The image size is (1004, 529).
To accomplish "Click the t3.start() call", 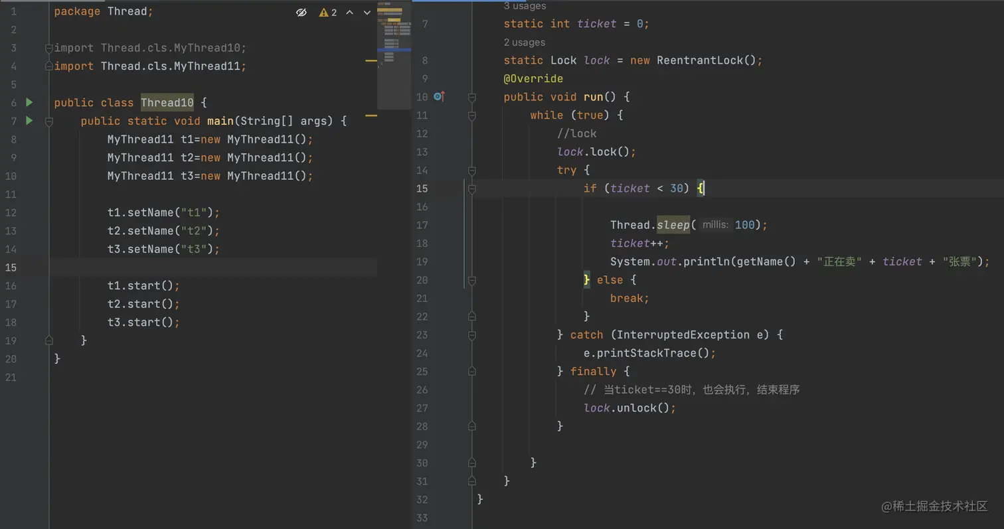I will pyautogui.click(x=143, y=322).
